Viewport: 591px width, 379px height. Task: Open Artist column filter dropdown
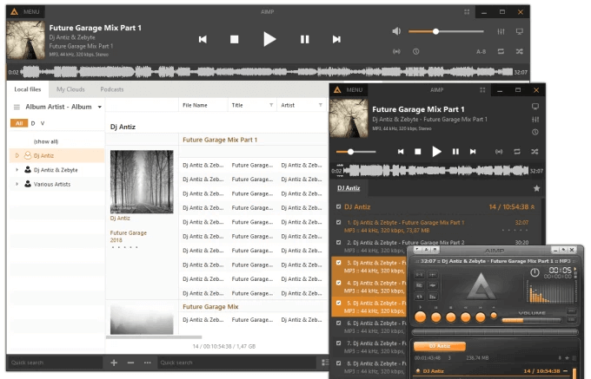320,105
